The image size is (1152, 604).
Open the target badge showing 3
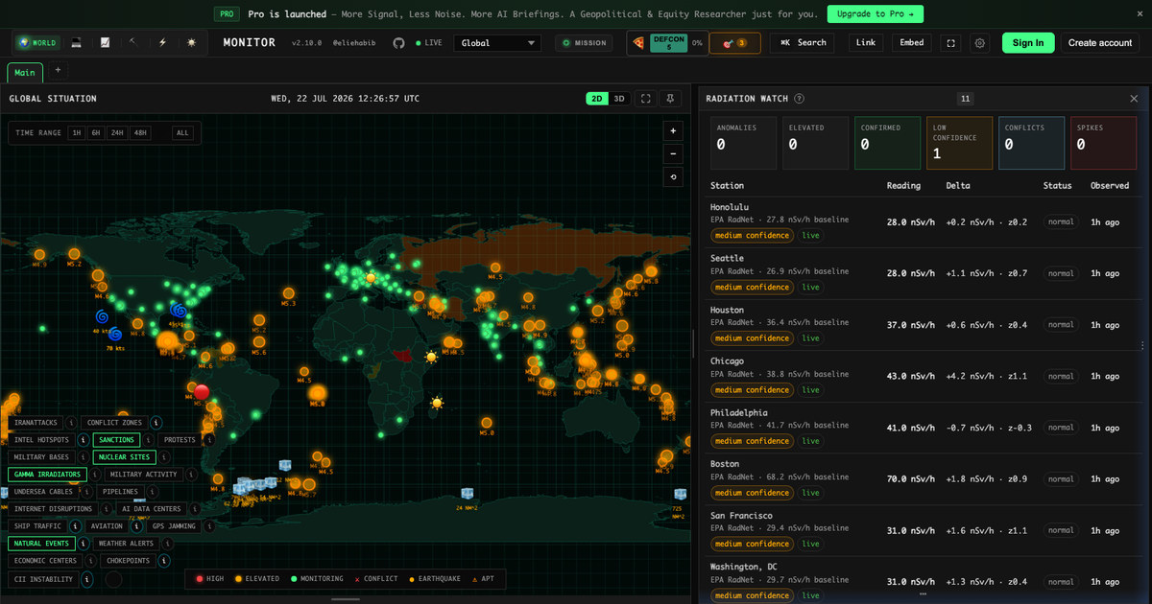(x=735, y=43)
